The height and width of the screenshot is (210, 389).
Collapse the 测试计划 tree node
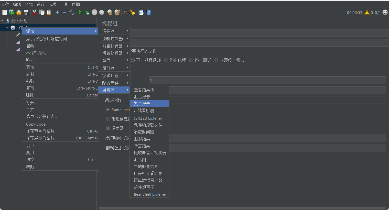click(3, 20)
